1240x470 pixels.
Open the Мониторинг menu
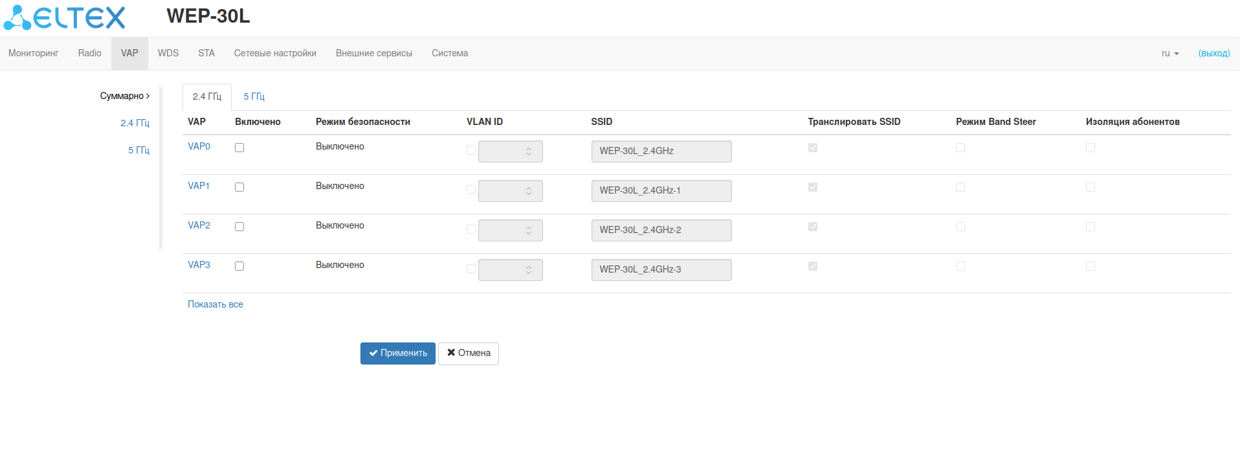[x=34, y=54]
